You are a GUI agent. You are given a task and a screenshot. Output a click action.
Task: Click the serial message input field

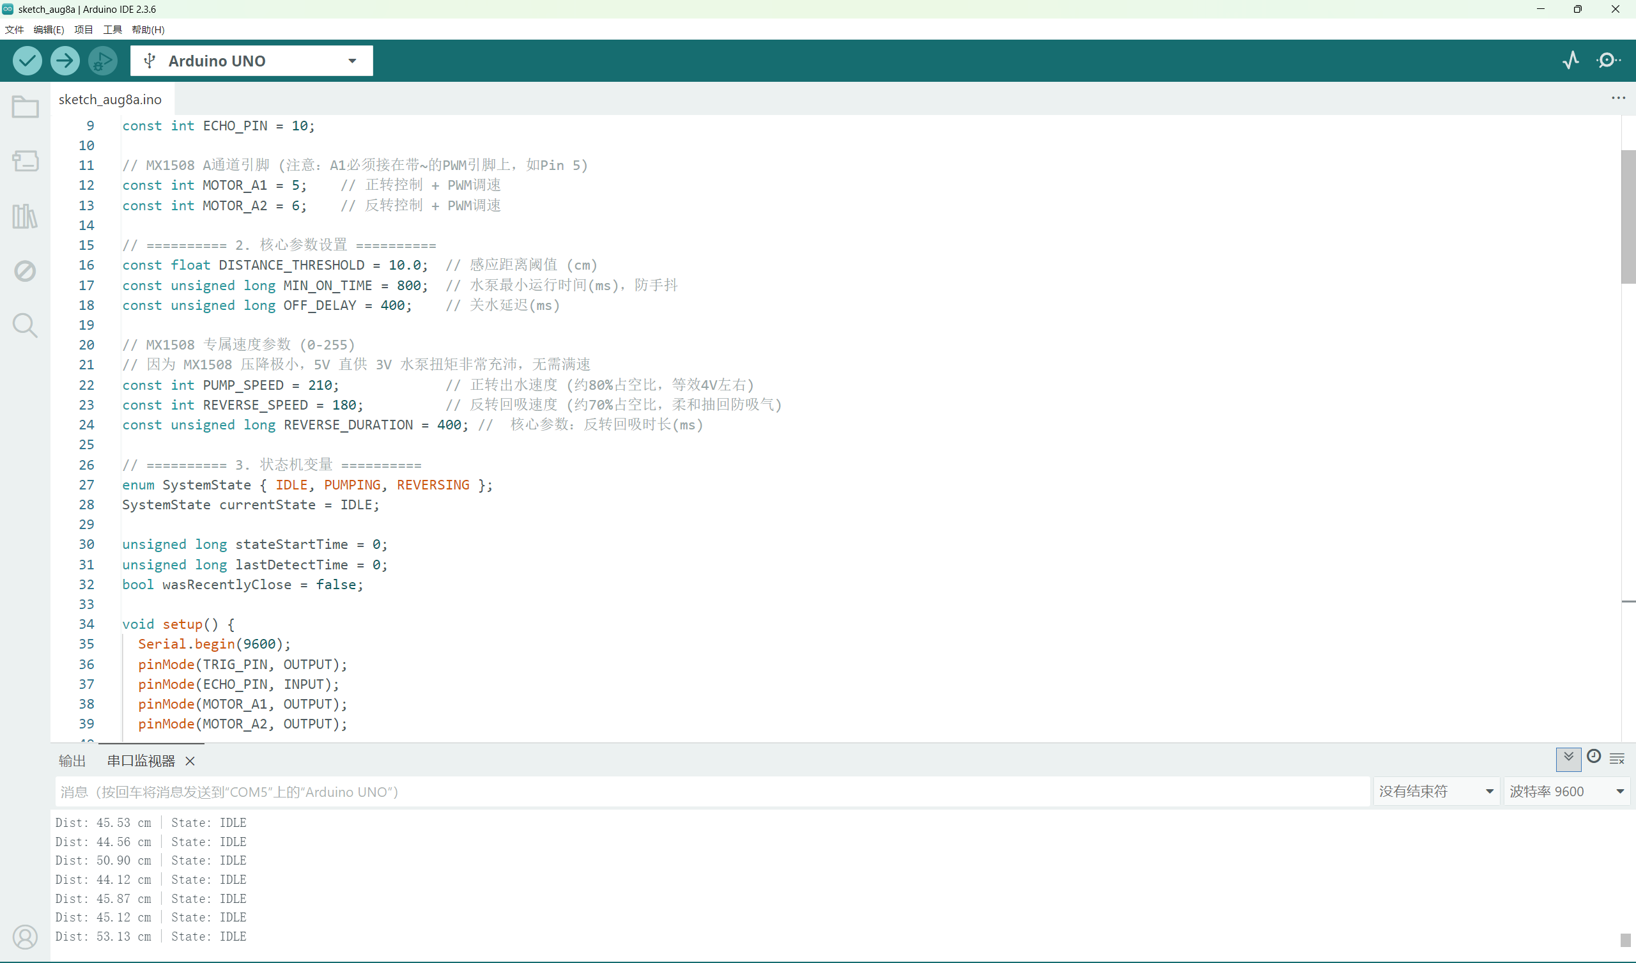click(712, 792)
